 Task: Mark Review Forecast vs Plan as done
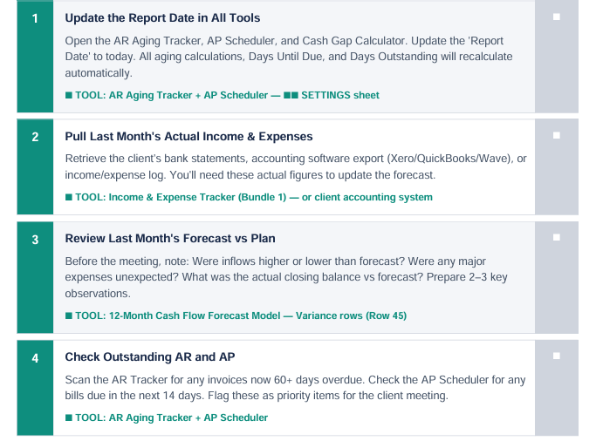click(557, 236)
